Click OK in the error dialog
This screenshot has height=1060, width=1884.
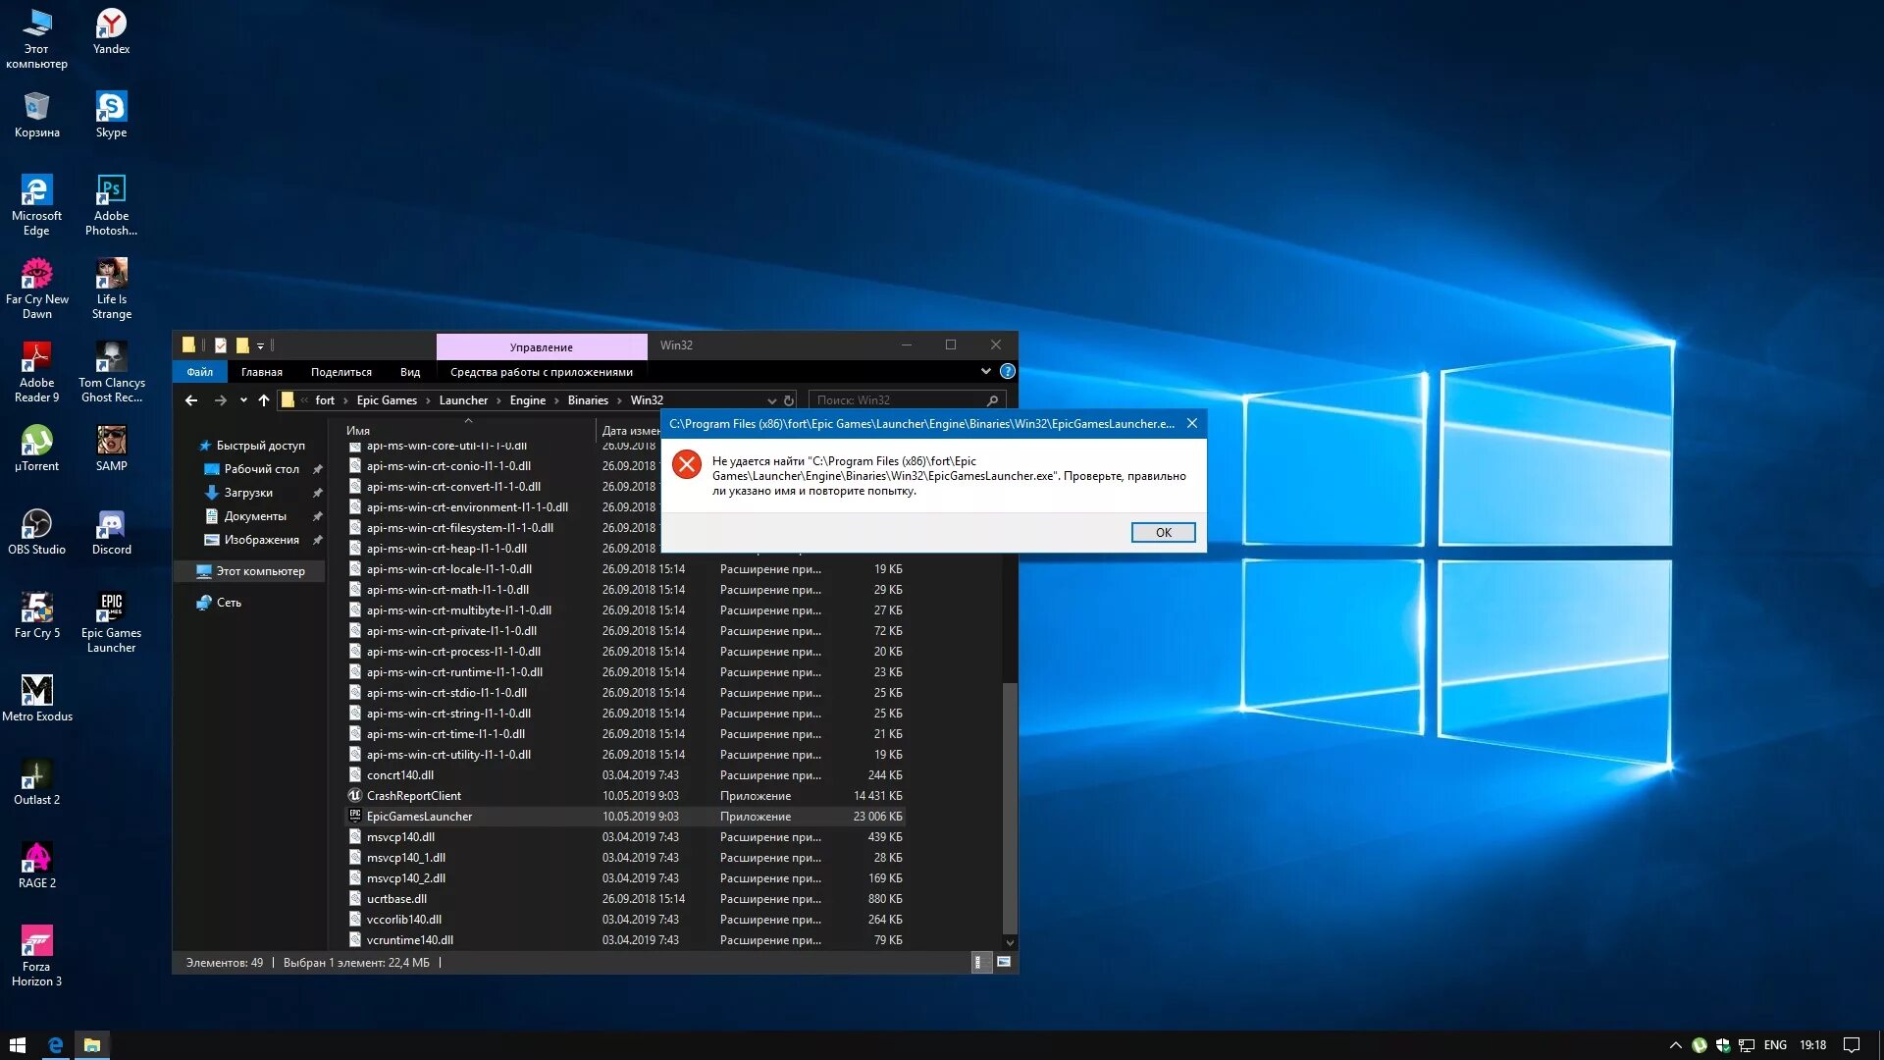click(x=1163, y=532)
